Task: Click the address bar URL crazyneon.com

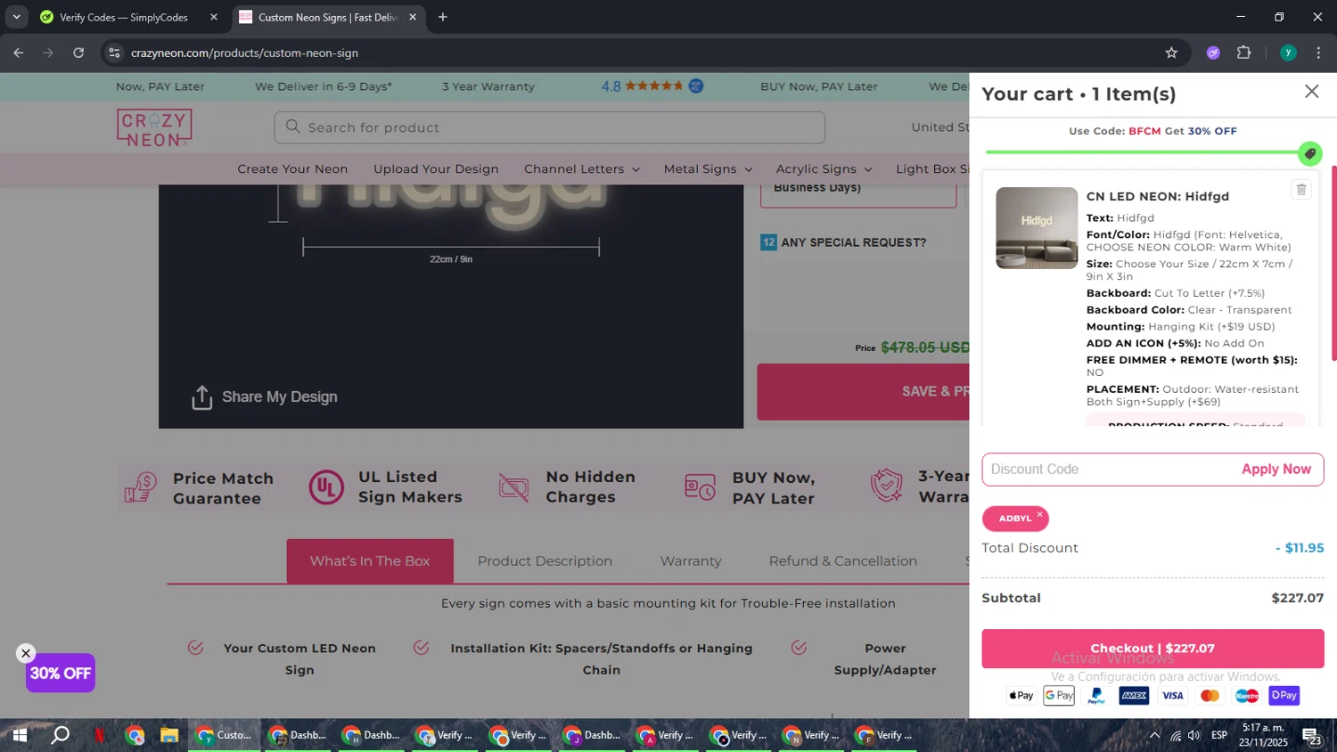Action: coord(244,53)
